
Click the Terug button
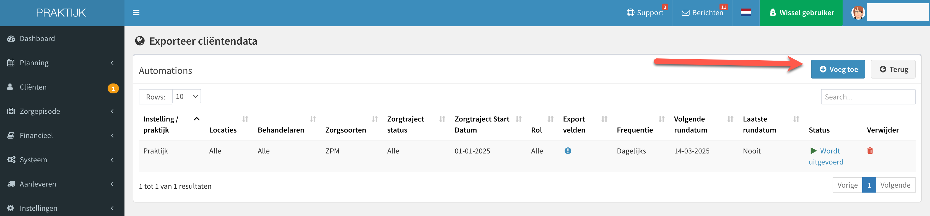tap(893, 69)
